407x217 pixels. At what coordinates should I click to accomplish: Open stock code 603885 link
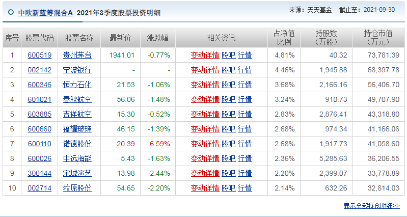point(39,115)
